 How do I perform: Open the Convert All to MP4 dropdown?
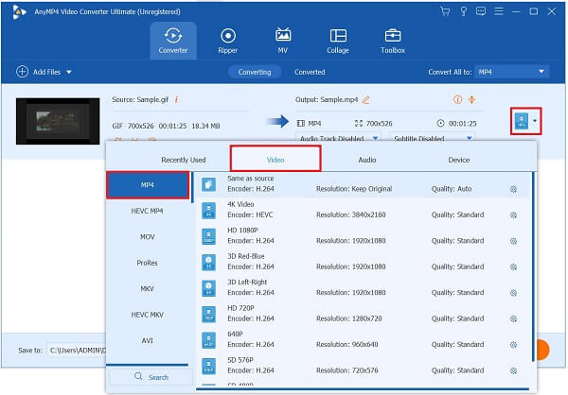[511, 72]
